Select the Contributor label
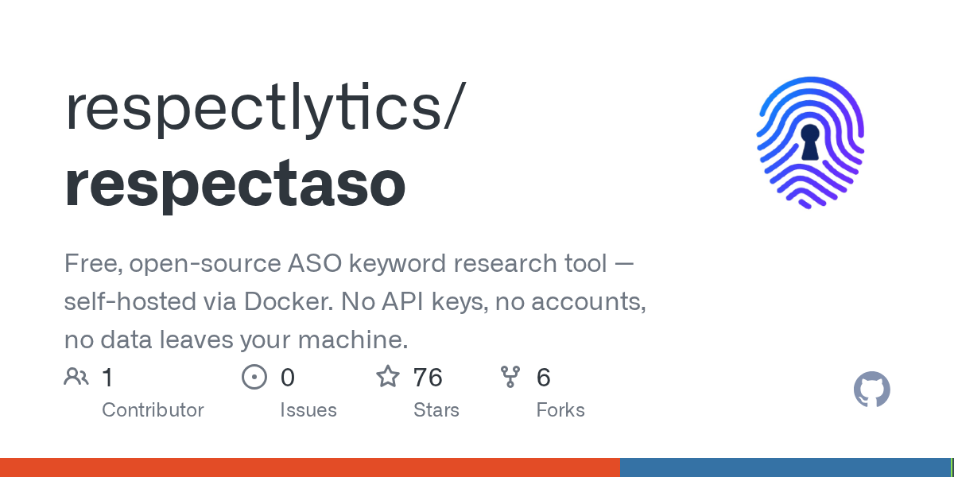This screenshot has width=954, height=477. click(x=153, y=410)
